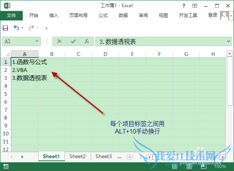234x171 pixels.
Task: Switch to Page Layout view in status bar
Action: 189,166
